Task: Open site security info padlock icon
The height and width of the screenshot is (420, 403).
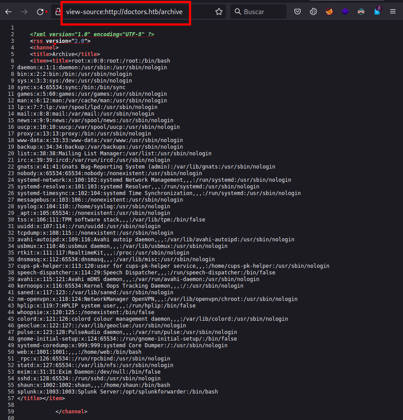Action: click(x=57, y=12)
